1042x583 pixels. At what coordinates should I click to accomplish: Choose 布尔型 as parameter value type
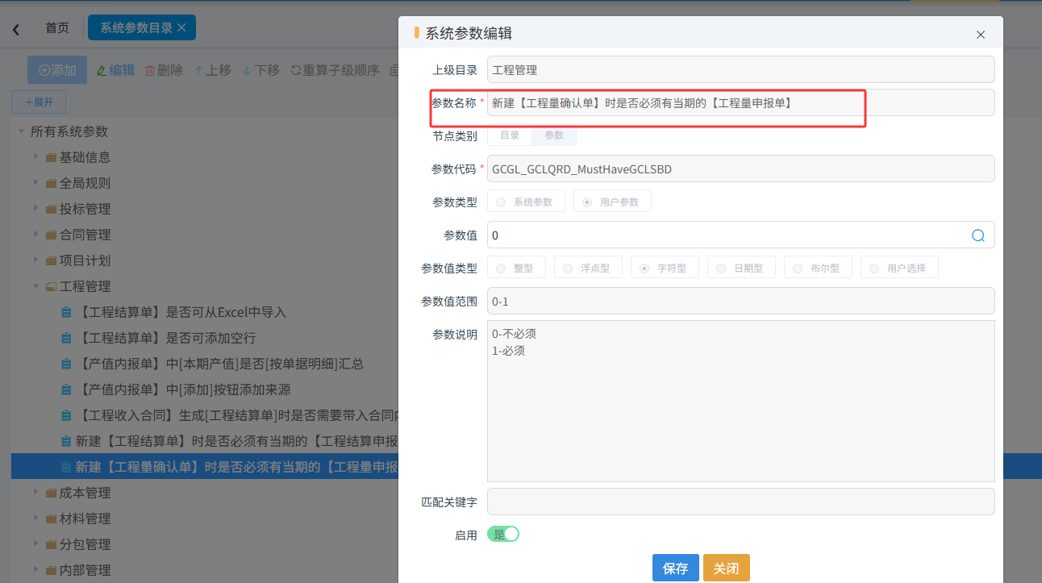coord(818,268)
